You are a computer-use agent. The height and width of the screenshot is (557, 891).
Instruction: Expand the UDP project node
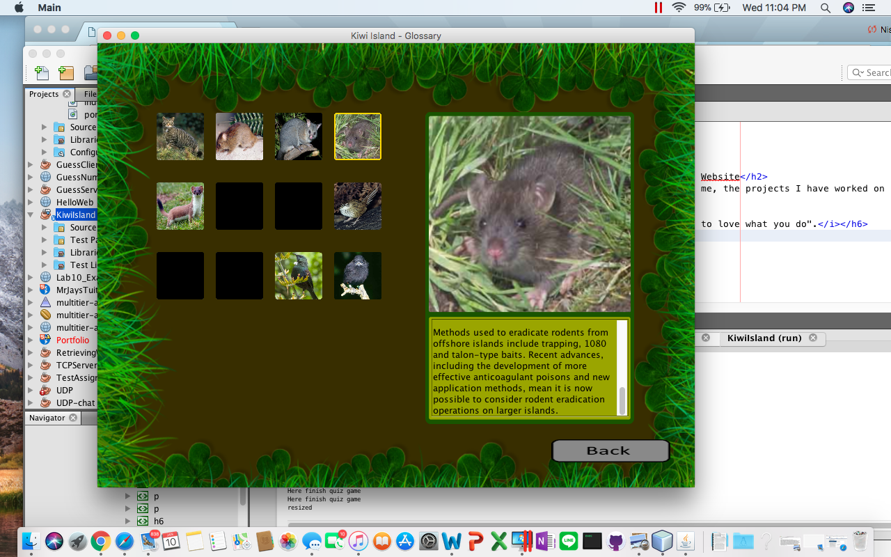31,390
